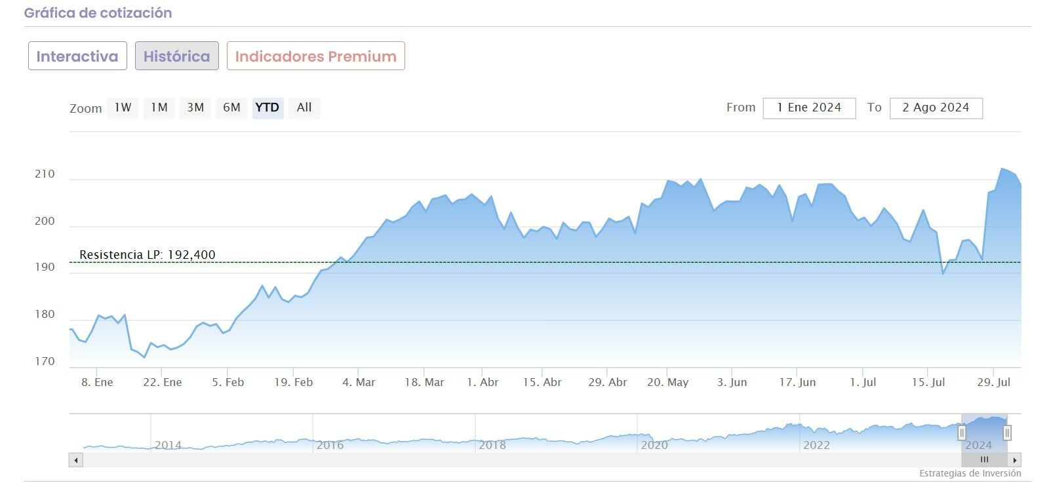Image resolution: width=1049 pixels, height=504 pixels.
Task: Click the navigator at year 2020
Action: tap(654, 445)
